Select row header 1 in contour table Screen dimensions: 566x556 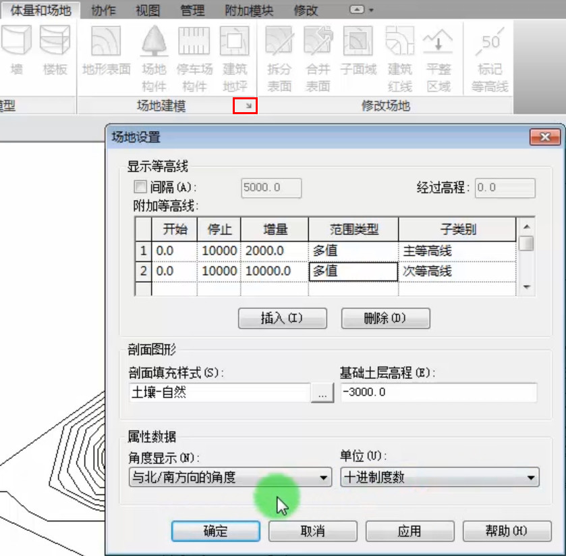point(143,251)
